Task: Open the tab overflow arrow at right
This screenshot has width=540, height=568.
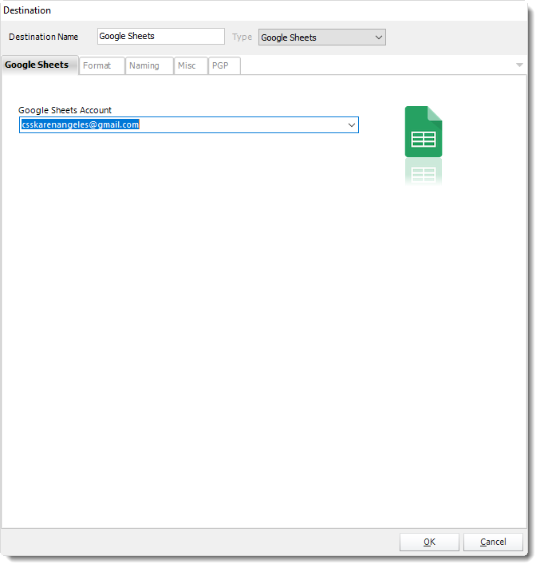Action: (519, 65)
